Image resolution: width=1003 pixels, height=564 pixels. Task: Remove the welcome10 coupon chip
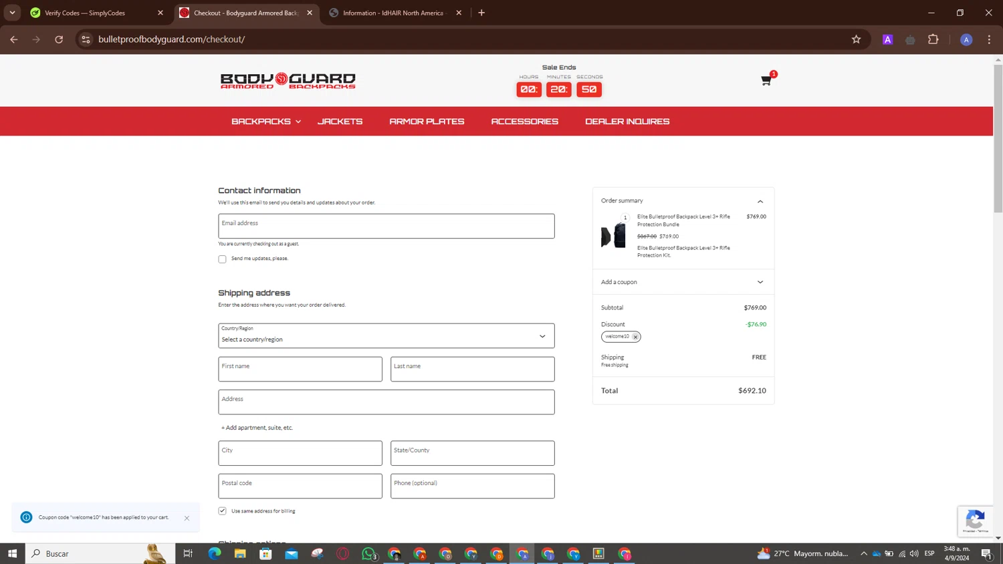point(635,337)
